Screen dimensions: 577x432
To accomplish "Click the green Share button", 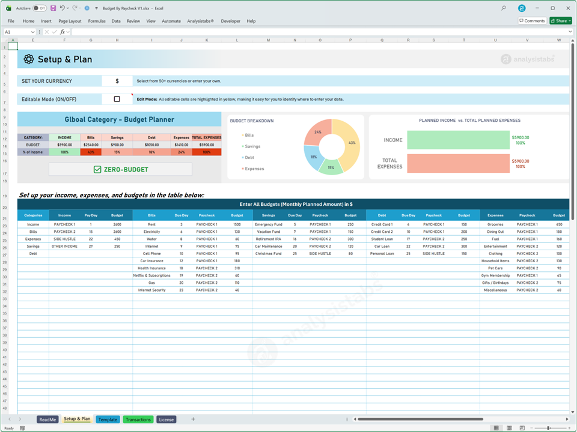I will pyautogui.click(x=560, y=20).
